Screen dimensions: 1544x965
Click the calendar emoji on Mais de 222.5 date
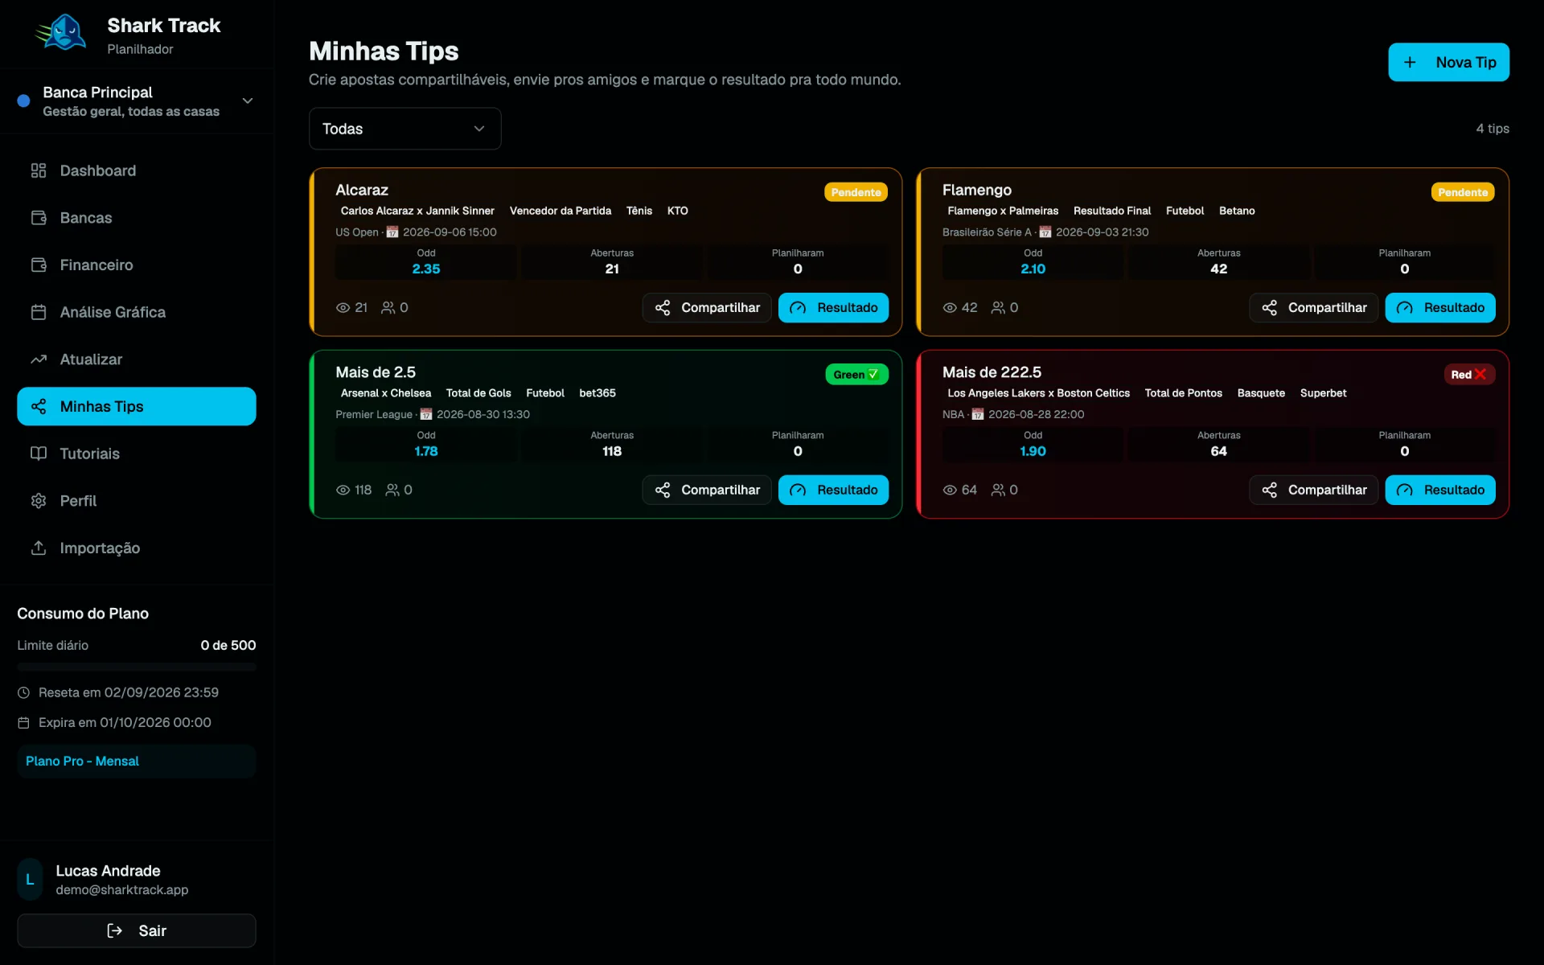(978, 415)
